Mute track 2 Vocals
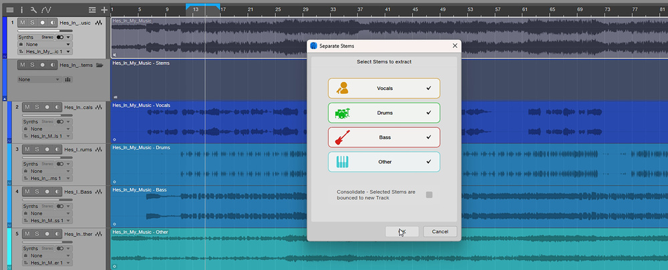This screenshot has height=270, width=668. point(27,107)
